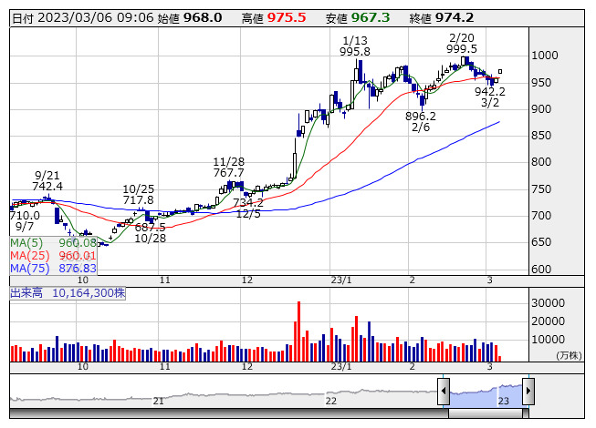596x428 pixels.
Task: Click the tallest red volume bar
Action: pyautogui.click(x=298, y=331)
